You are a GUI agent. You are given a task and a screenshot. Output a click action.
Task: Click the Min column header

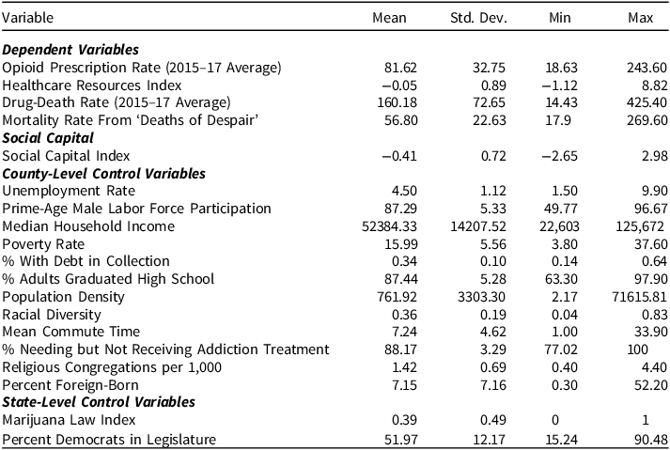(x=560, y=18)
